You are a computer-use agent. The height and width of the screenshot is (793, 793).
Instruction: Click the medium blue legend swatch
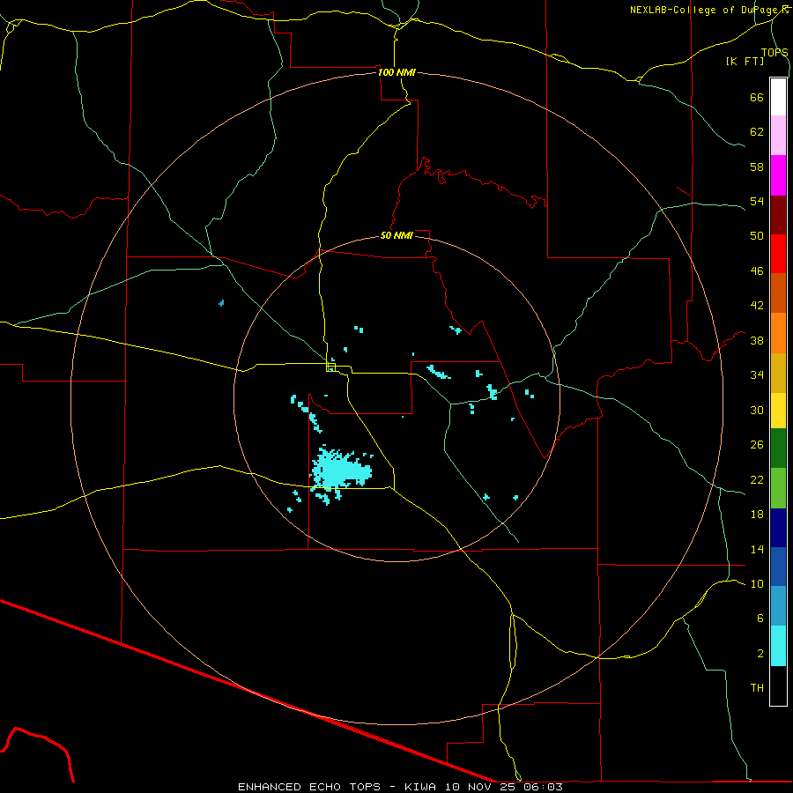(x=778, y=567)
